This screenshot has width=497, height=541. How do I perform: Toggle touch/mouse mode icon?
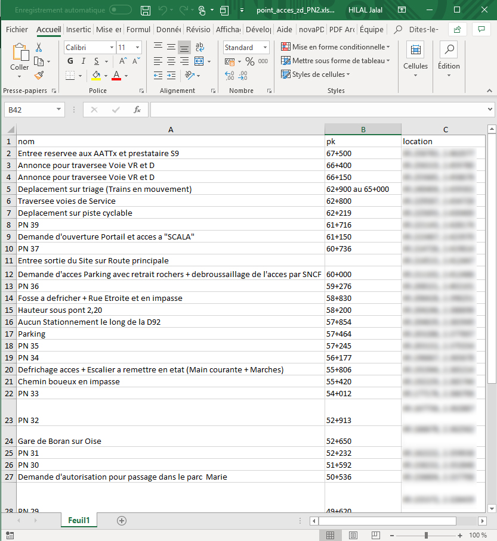[202, 10]
